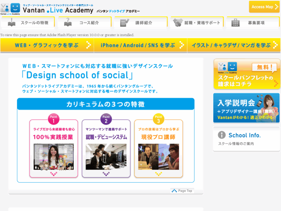Click カリキュラムの3つの特徴 header bar
Screen dimensions: 281x211
(x=106, y=104)
